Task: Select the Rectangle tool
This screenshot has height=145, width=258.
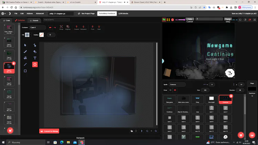Action: (25, 71)
